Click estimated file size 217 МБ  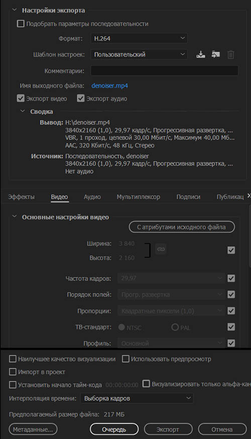pos(114,414)
